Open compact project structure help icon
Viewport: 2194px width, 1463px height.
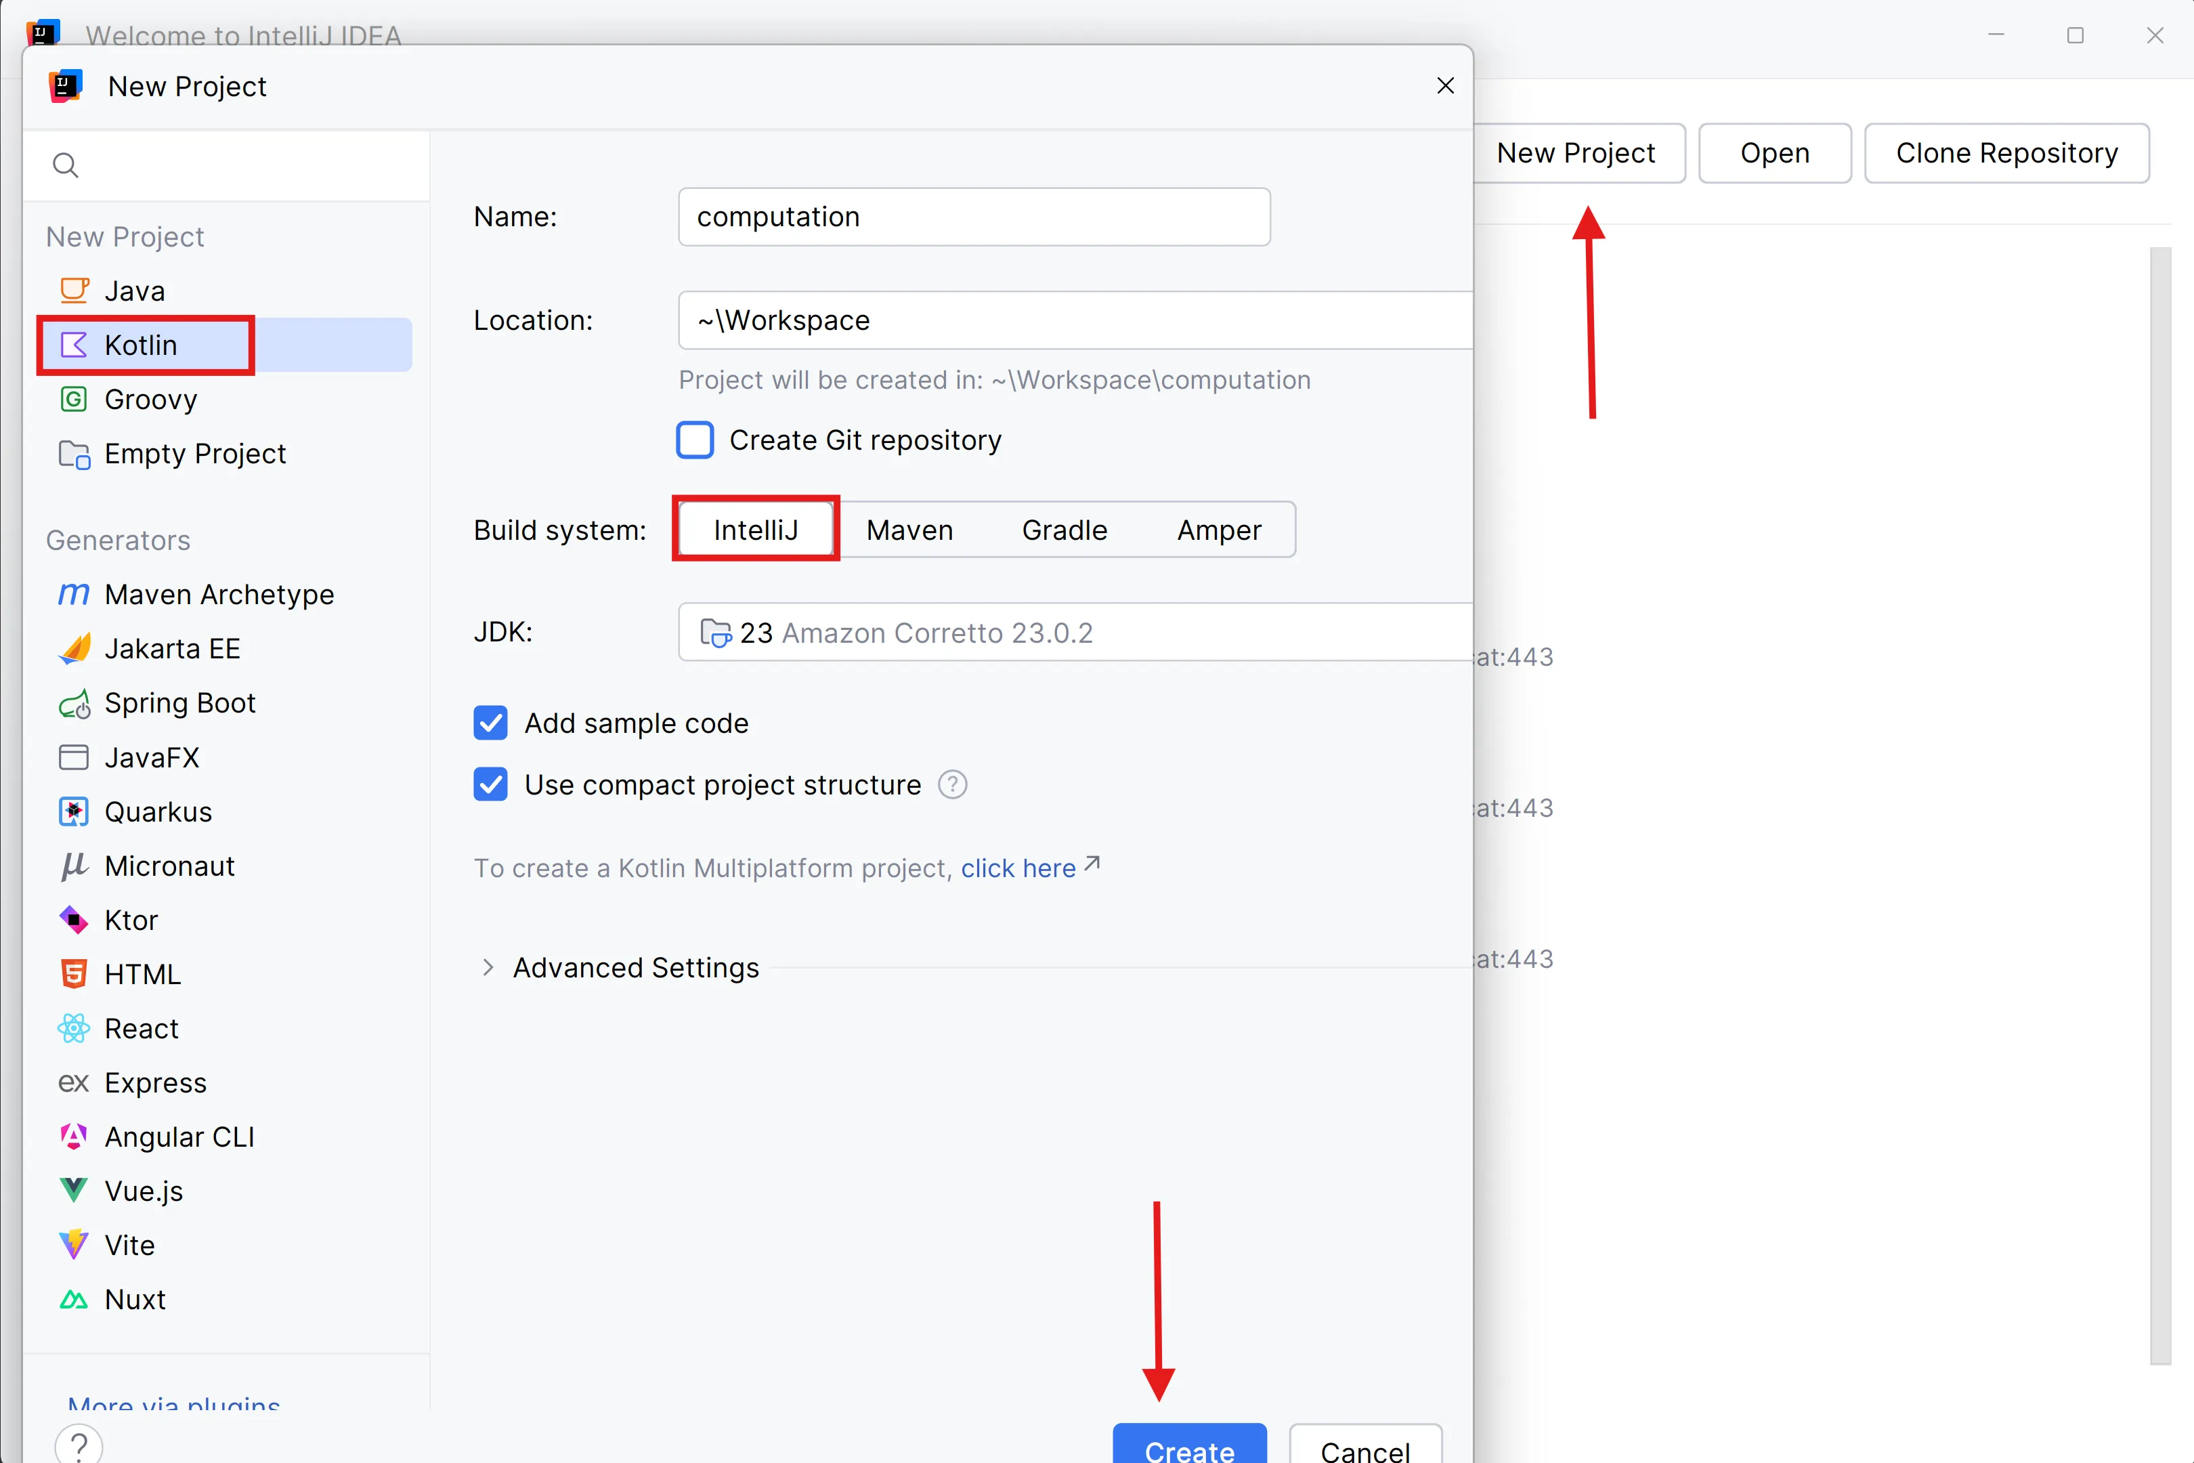(951, 785)
